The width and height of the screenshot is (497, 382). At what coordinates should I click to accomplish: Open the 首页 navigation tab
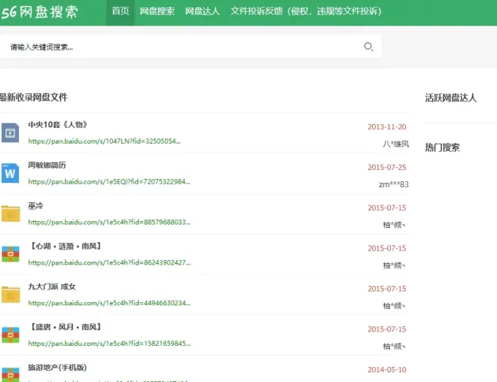tap(120, 12)
